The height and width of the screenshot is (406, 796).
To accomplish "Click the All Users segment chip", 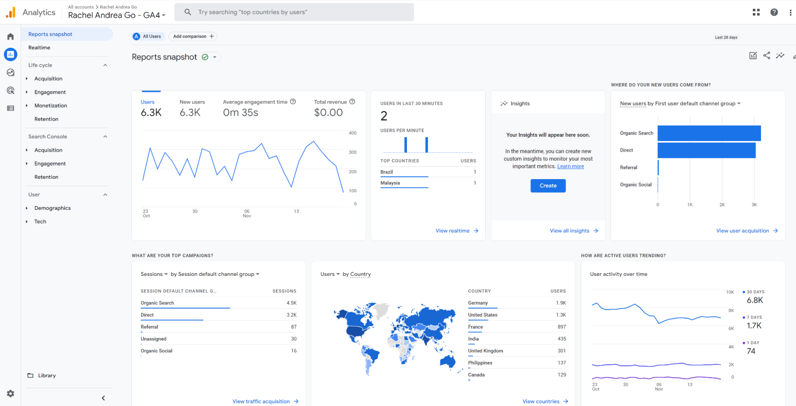I will (148, 36).
